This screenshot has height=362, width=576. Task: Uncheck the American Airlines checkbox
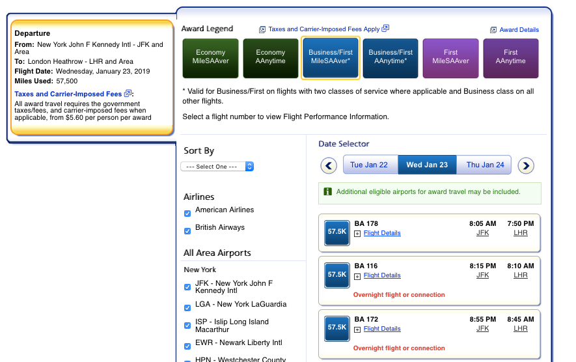click(187, 213)
